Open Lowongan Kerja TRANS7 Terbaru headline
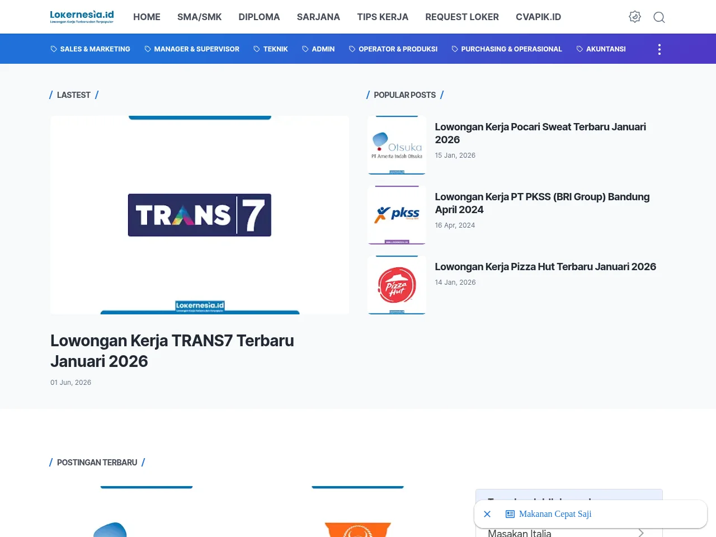Viewport: 716px width, 537px height. [x=172, y=351]
